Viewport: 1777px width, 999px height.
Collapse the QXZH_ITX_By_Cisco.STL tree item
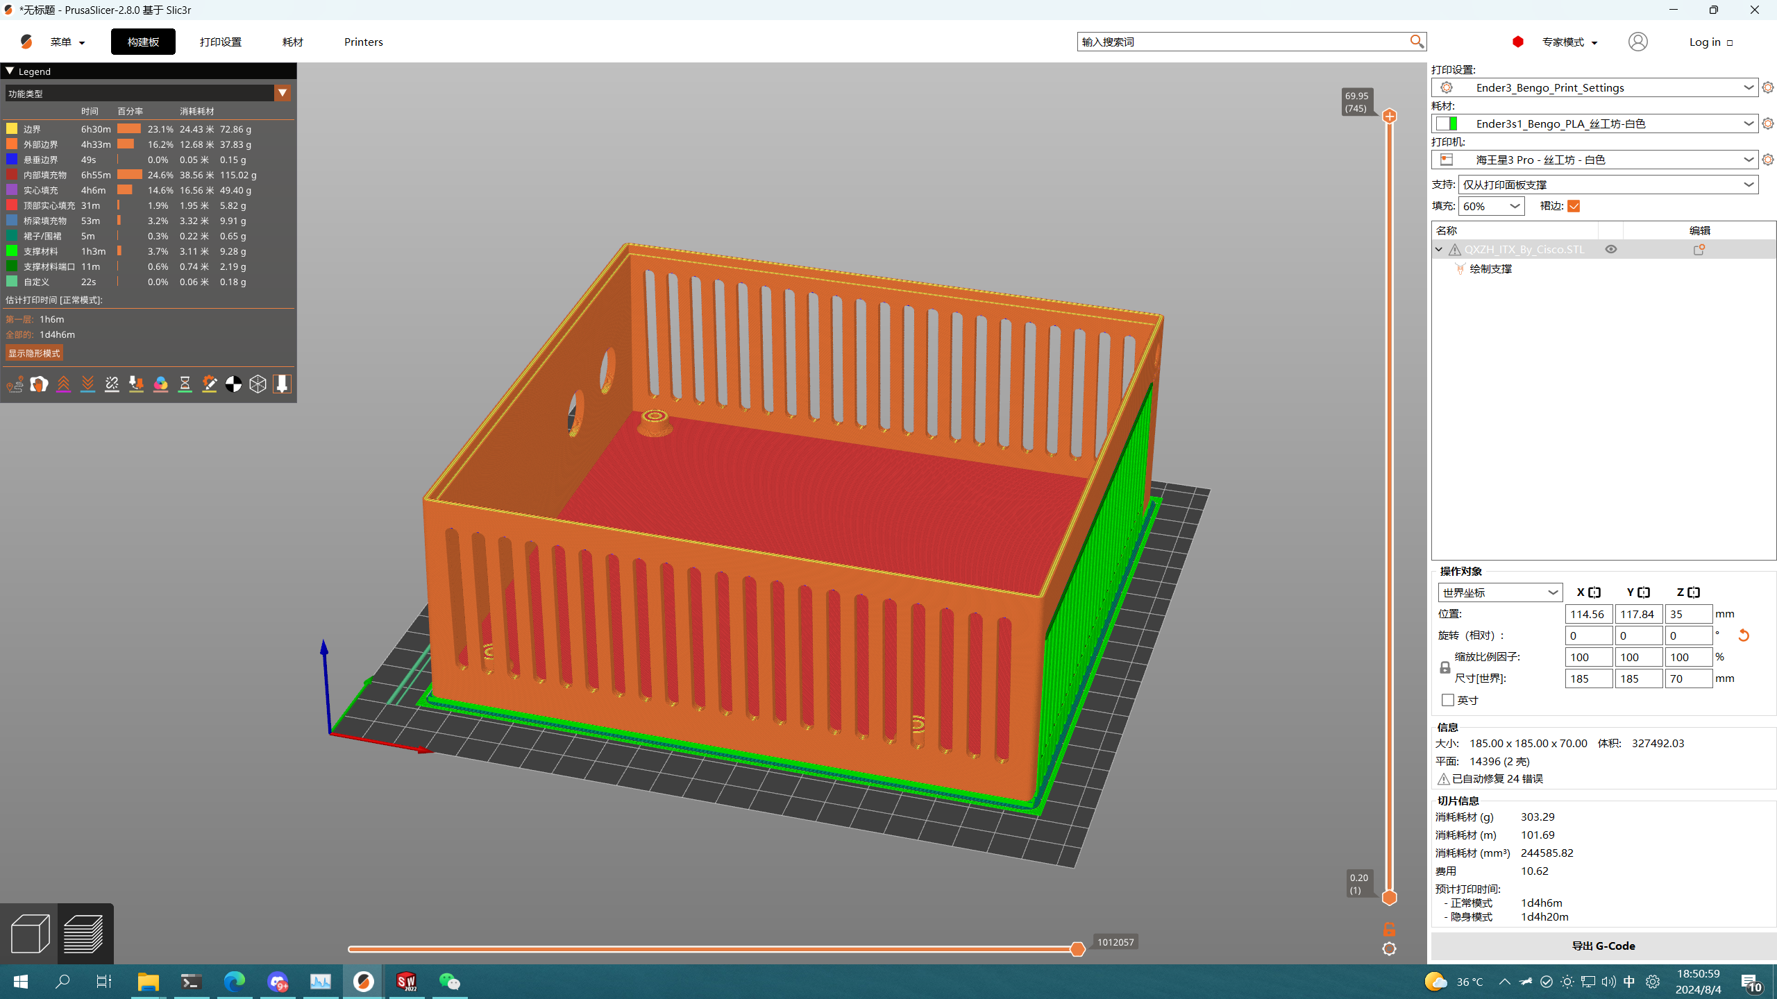tap(1439, 249)
